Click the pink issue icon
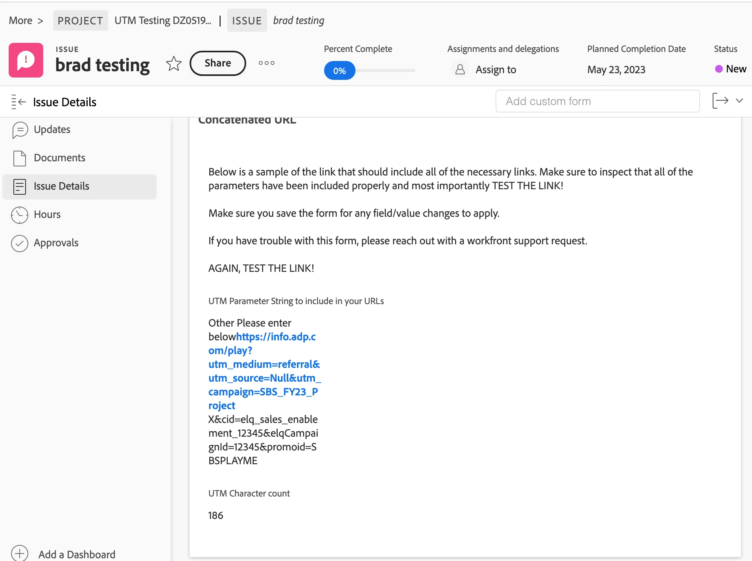 pyautogui.click(x=26, y=60)
